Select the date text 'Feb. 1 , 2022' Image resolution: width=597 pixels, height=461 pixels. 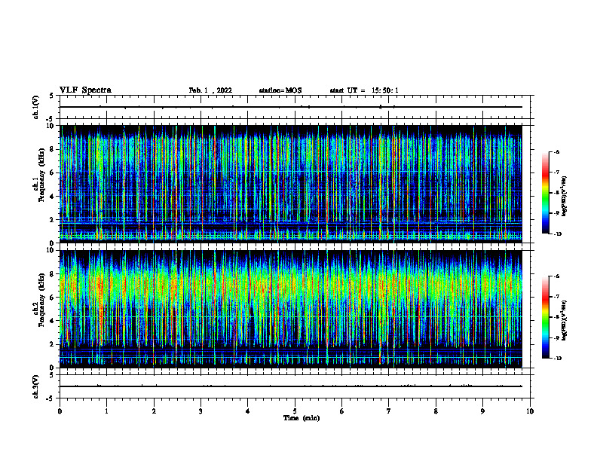pyautogui.click(x=210, y=90)
